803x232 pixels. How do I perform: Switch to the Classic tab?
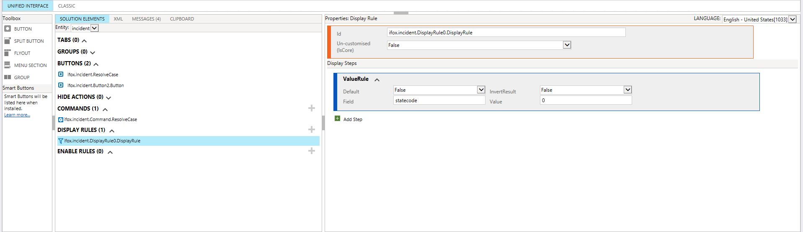[67, 6]
